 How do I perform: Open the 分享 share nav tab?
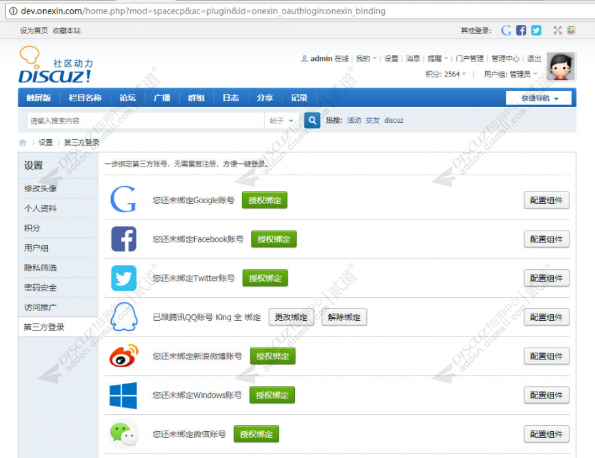pos(265,98)
